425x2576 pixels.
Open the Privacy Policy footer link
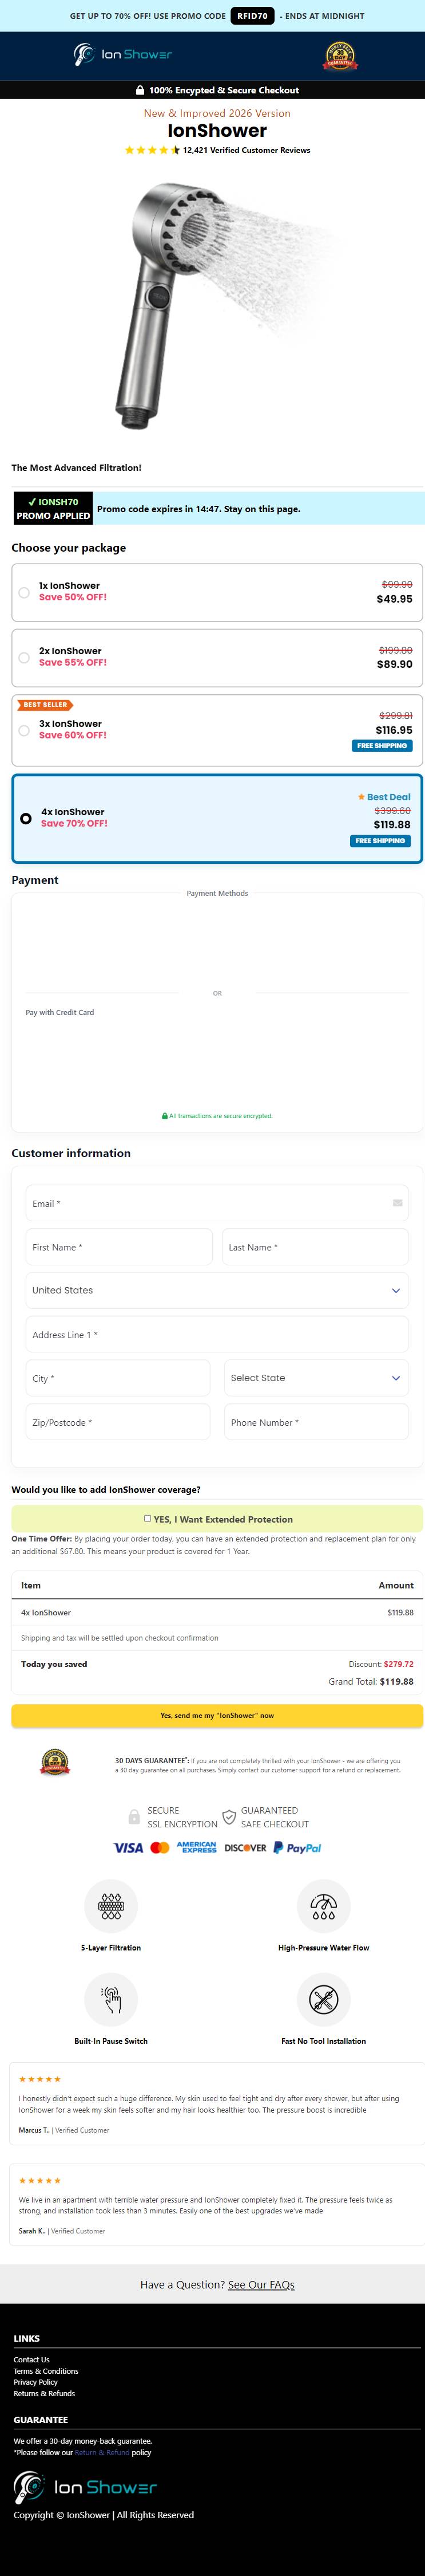[x=36, y=2382]
